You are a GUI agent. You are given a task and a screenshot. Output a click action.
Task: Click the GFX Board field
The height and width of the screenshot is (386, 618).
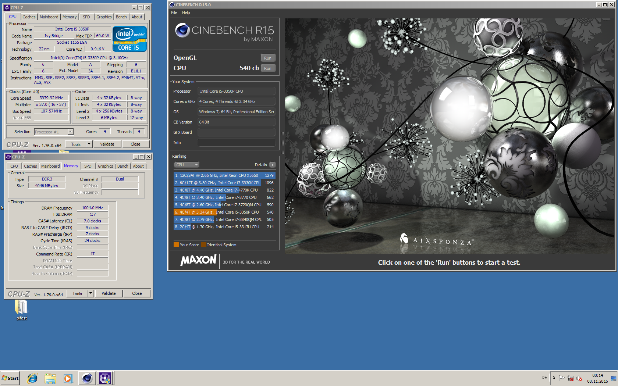[237, 132]
